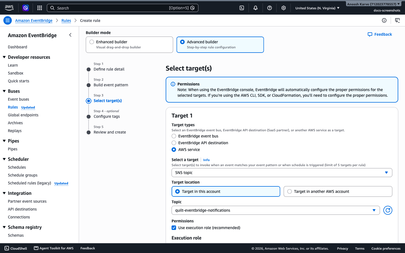Viewport: 405px width, 253px height.
Task: Go to Step 5 Review and create
Action: pyautogui.click(x=110, y=132)
